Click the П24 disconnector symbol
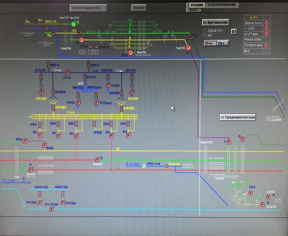Screen dimensions: 288x236 pyautogui.click(x=251, y=193)
